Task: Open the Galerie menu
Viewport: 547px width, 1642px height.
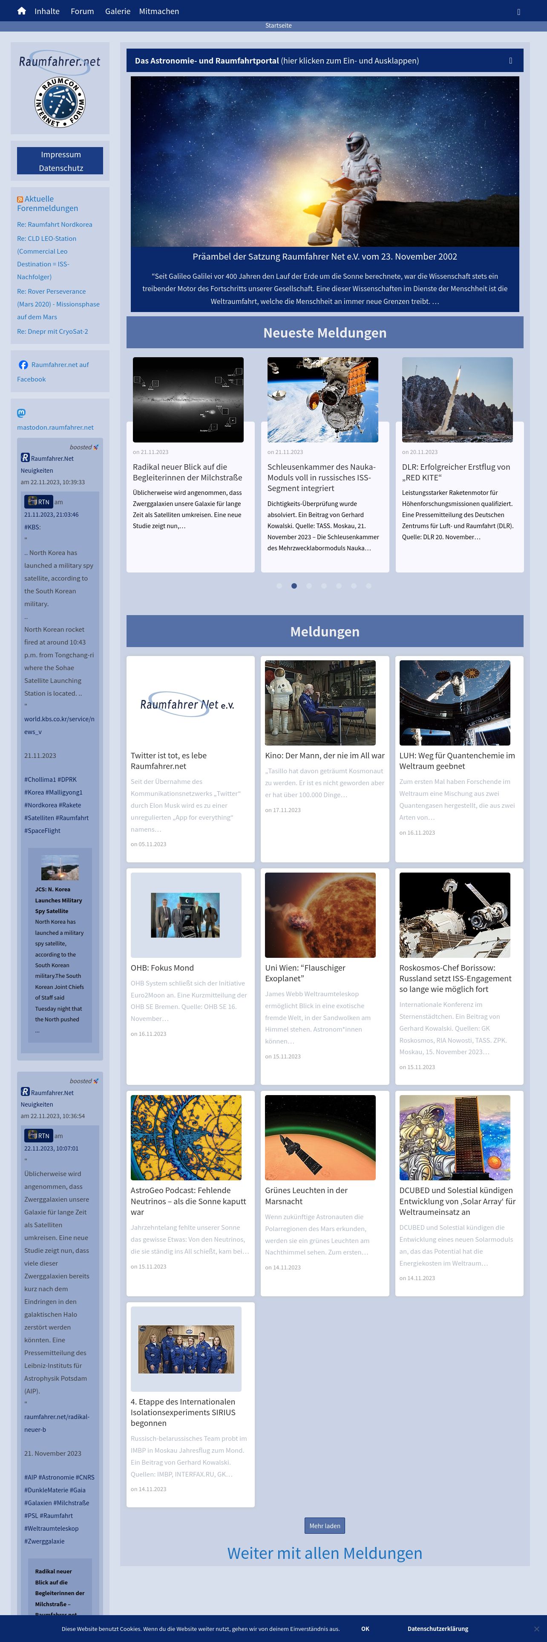Action: tap(118, 12)
